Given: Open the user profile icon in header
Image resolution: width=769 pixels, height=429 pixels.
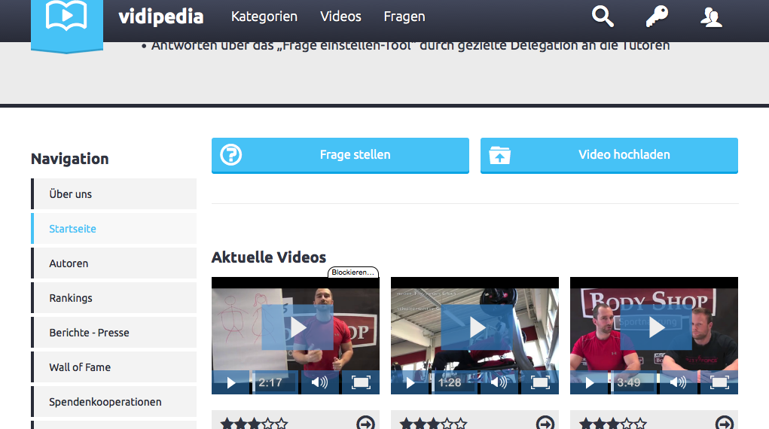Looking at the screenshot, I should [x=711, y=17].
